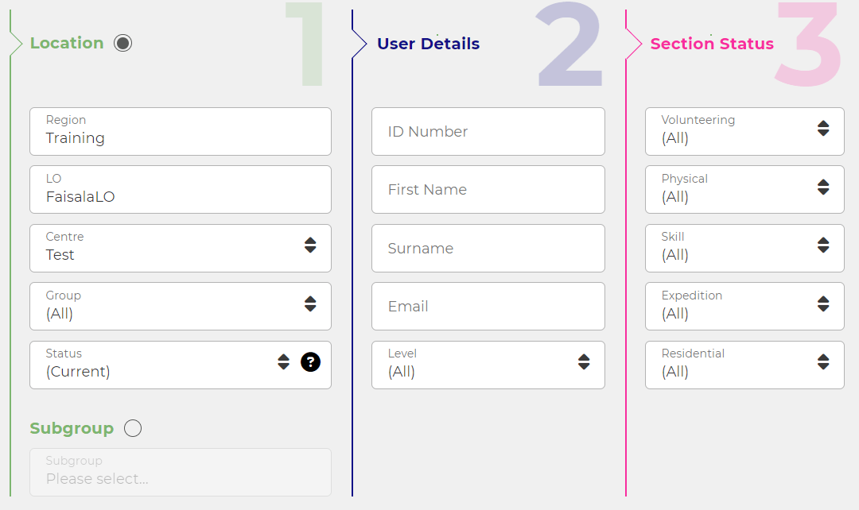Click the Status help question mark icon
The width and height of the screenshot is (859, 510).
point(310,362)
